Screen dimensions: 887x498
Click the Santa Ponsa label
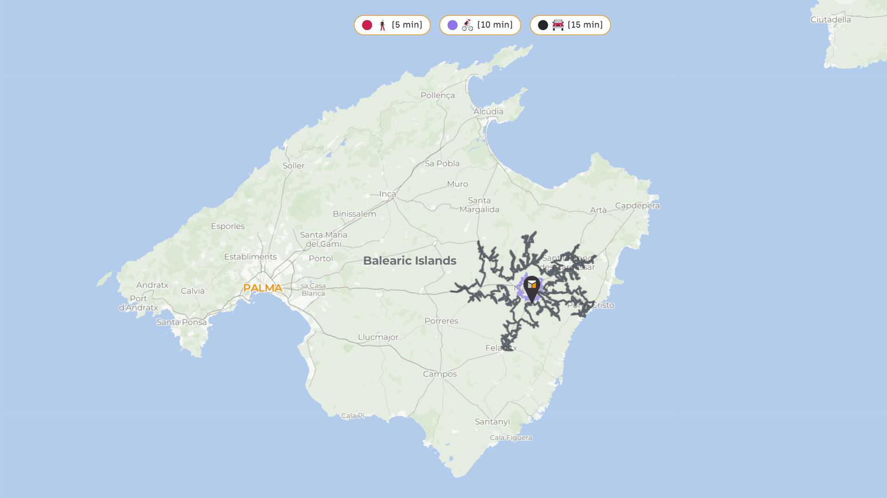pyautogui.click(x=182, y=322)
